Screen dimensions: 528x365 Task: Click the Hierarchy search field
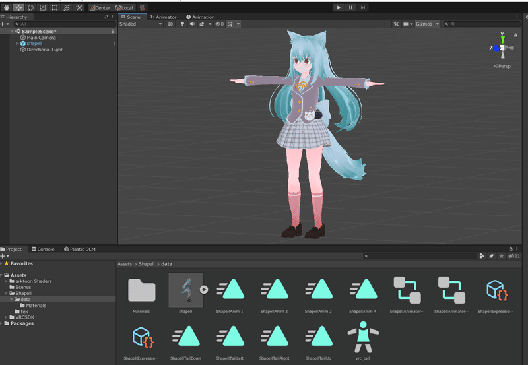(x=65, y=24)
